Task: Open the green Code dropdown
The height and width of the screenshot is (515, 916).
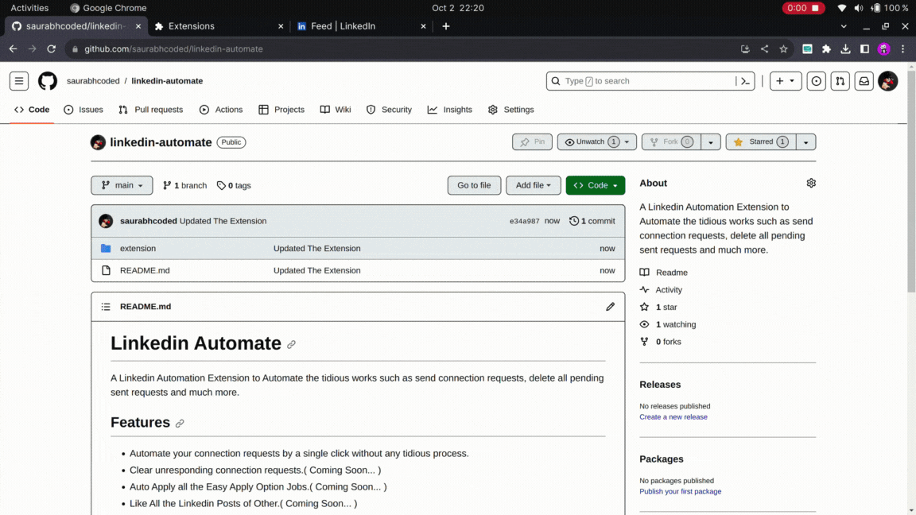Action: pyautogui.click(x=595, y=185)
